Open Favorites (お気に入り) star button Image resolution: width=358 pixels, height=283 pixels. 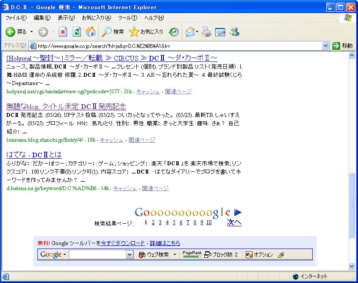pyautogui.click(x=146, y=32)
